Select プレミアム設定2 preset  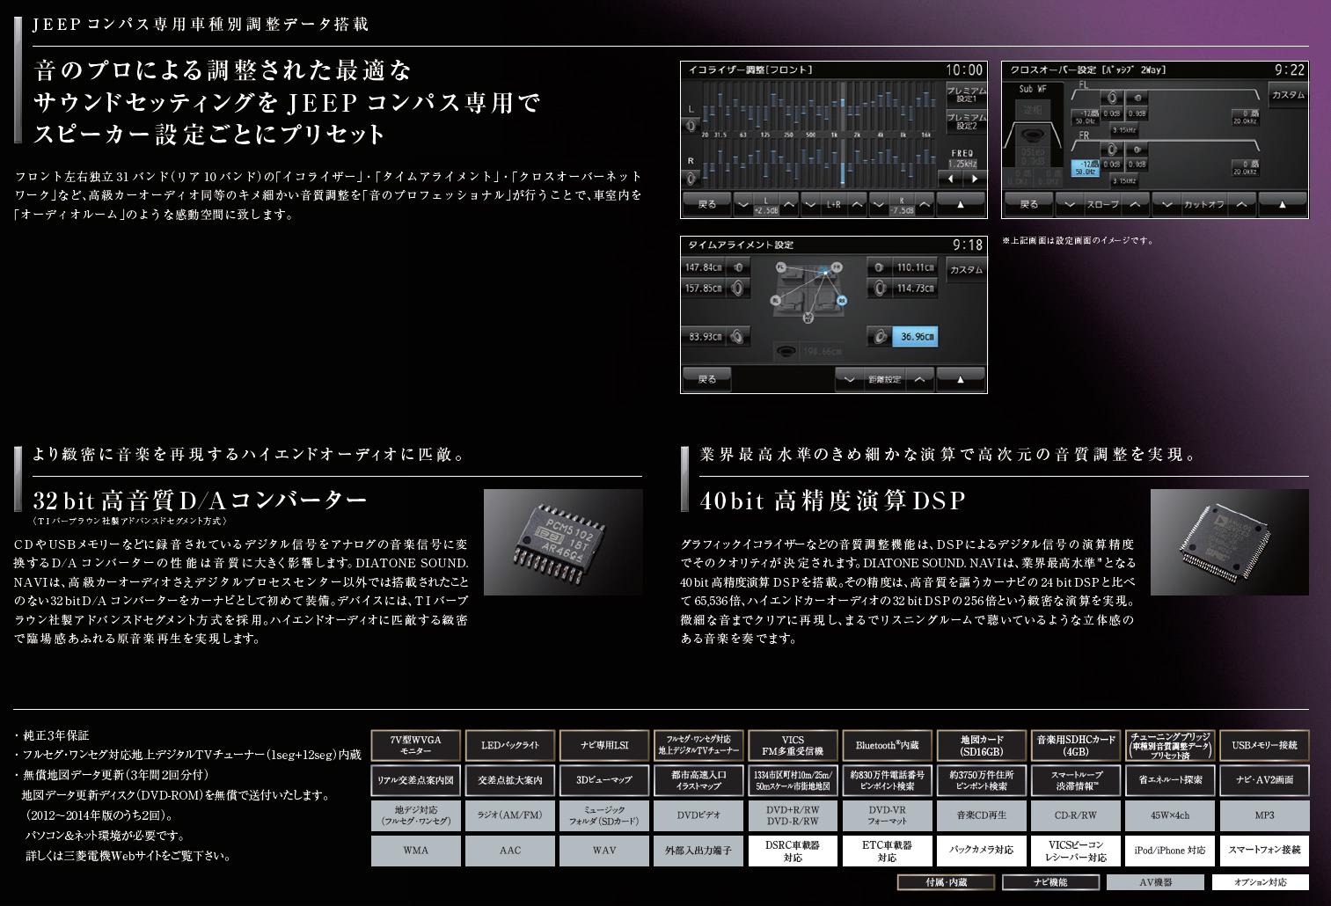click(967, 122)
